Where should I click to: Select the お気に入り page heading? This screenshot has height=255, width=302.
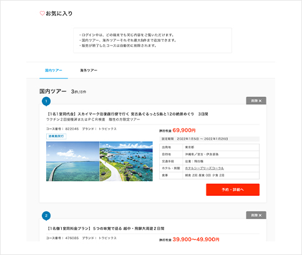point(59,14)
